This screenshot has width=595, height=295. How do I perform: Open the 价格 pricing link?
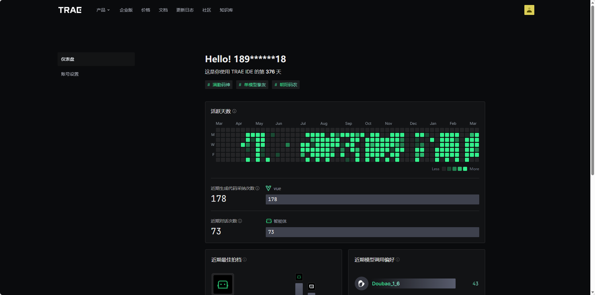pos(146,10)
